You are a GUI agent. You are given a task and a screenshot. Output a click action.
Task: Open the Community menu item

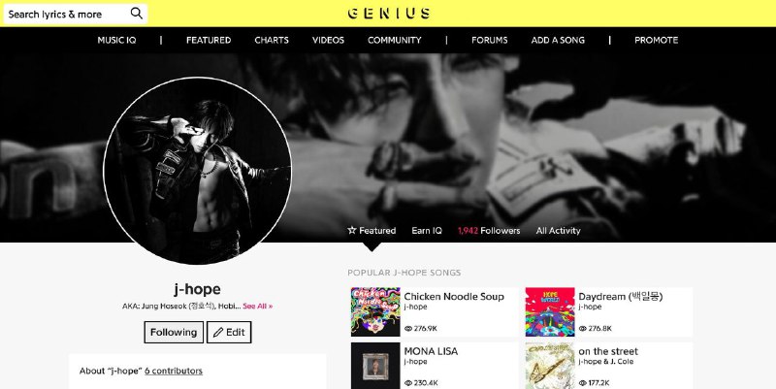tap(395, 40)
